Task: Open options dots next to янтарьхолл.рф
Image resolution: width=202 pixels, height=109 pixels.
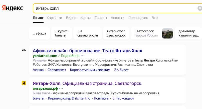Action: [x=61, y=88]
